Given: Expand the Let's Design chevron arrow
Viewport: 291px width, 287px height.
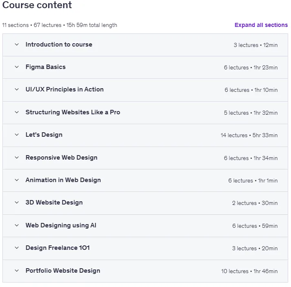Looking at the screenshot, I should point(17,135).
